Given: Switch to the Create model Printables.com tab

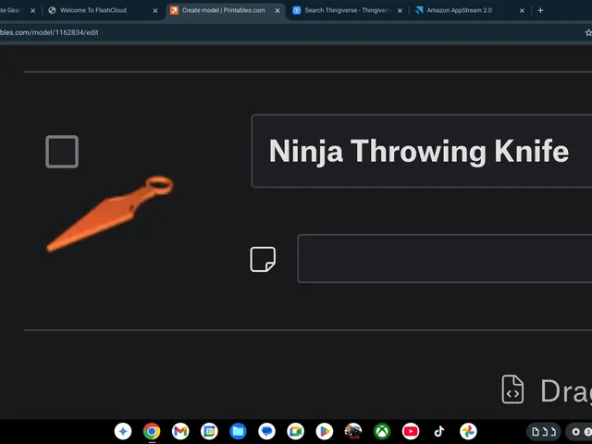Looking at the screenshot, I should (224, 10).
